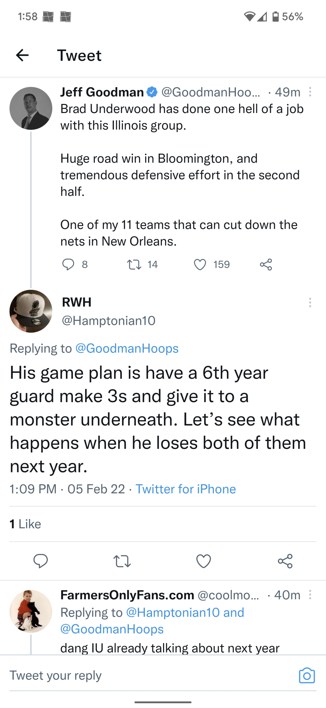The height and width of the screenshot is (708, 326).
Task: Tap the back arrow in header
Action: (22, 55)
